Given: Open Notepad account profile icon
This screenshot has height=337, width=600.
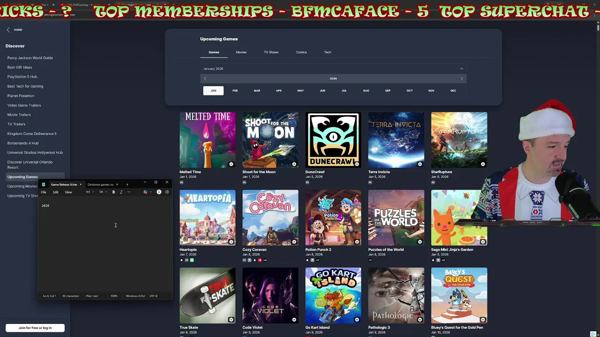Looking at the screenshot, I should 159,192.
